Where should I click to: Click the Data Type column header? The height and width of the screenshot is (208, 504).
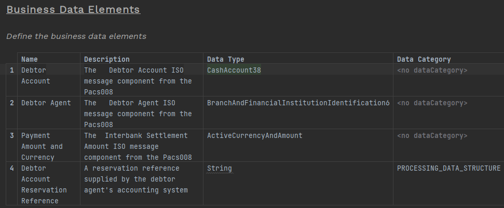225,59
